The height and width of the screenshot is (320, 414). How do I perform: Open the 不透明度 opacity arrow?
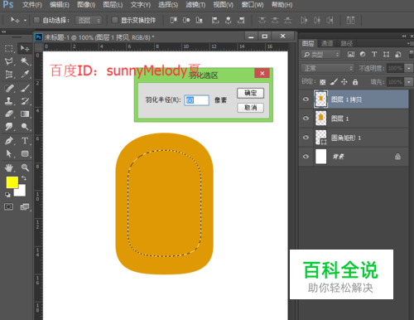click(409, 68)
